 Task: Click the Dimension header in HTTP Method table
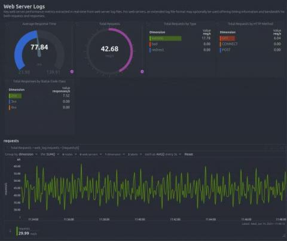click(x=228, y=32)
